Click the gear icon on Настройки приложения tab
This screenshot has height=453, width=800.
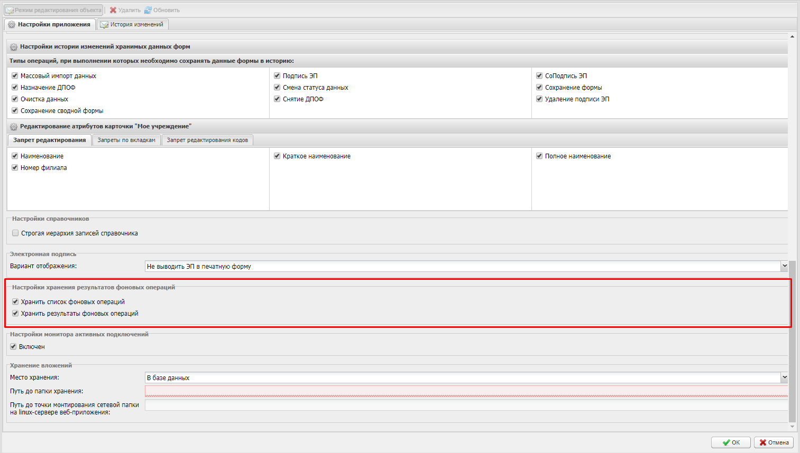(12, 25)
